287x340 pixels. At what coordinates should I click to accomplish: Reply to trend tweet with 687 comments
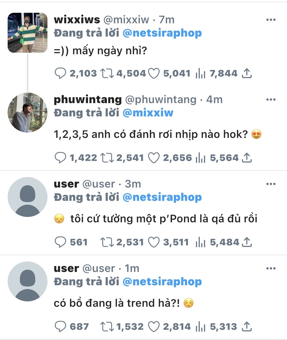click(x=60, y=327)
